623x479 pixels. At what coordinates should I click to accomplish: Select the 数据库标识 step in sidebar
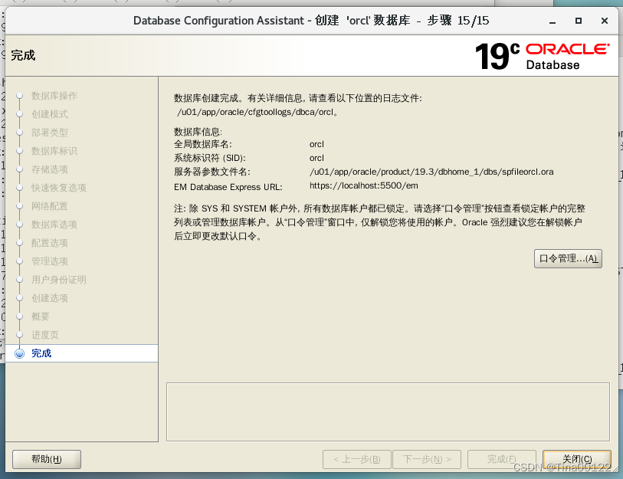pyautogui.click(x=54, y=151)
